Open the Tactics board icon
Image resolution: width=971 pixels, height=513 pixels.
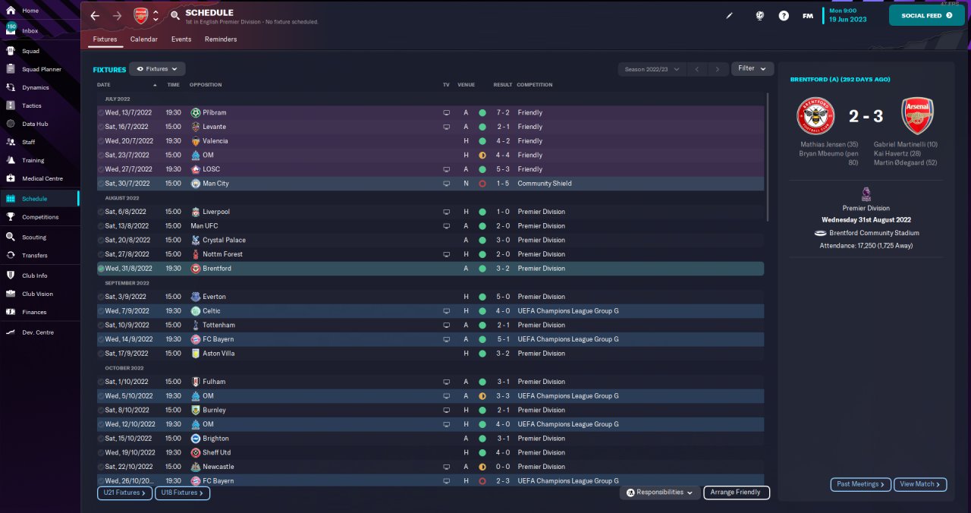coord(11,105)
